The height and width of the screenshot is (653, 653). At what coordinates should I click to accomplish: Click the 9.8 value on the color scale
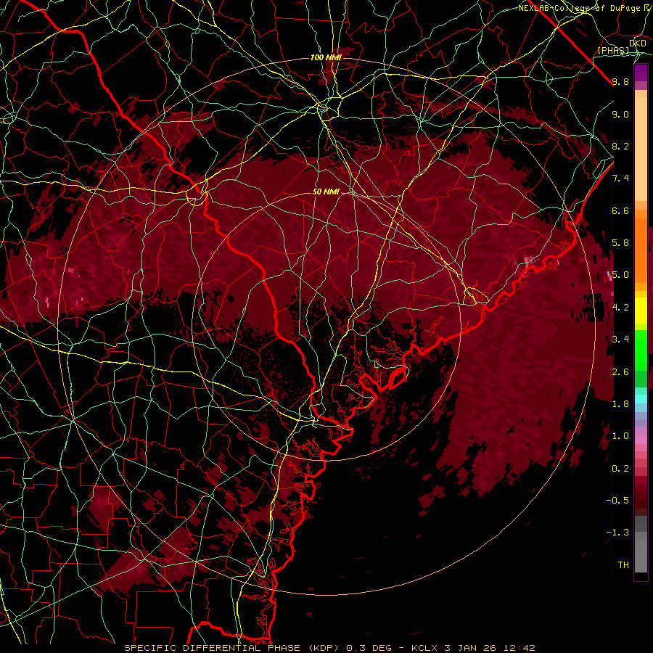coord(620,81)
